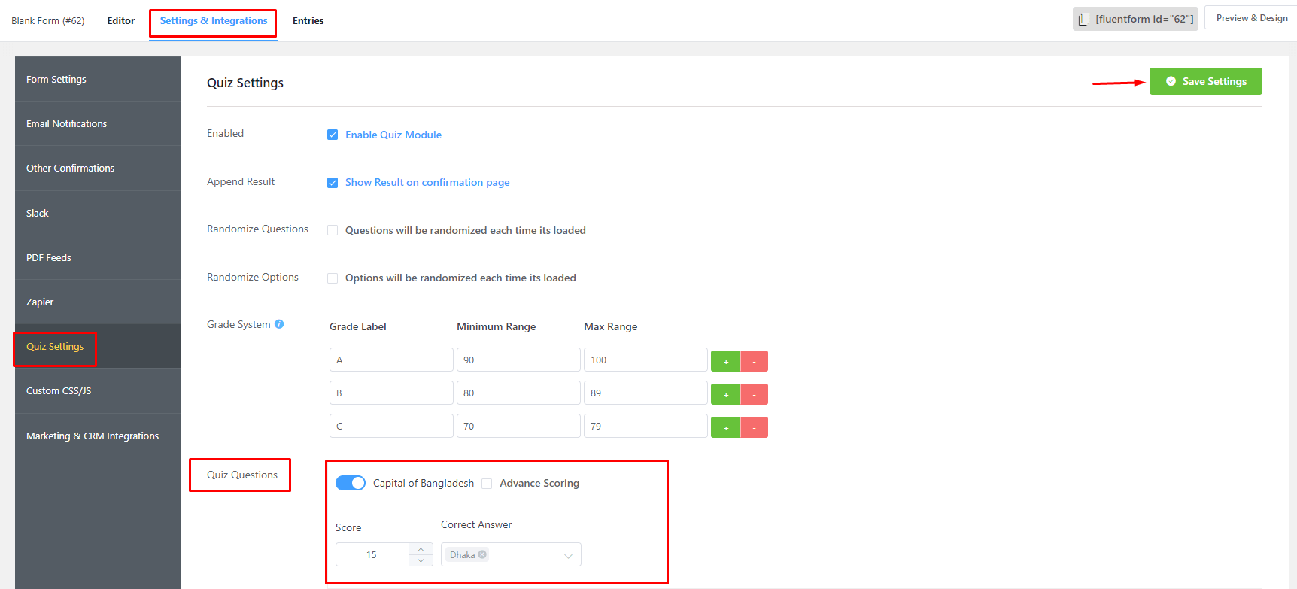Click the Minimum Range field for grade A
The width and height of the screenshot is (1297, 589).
coord(518,360)
